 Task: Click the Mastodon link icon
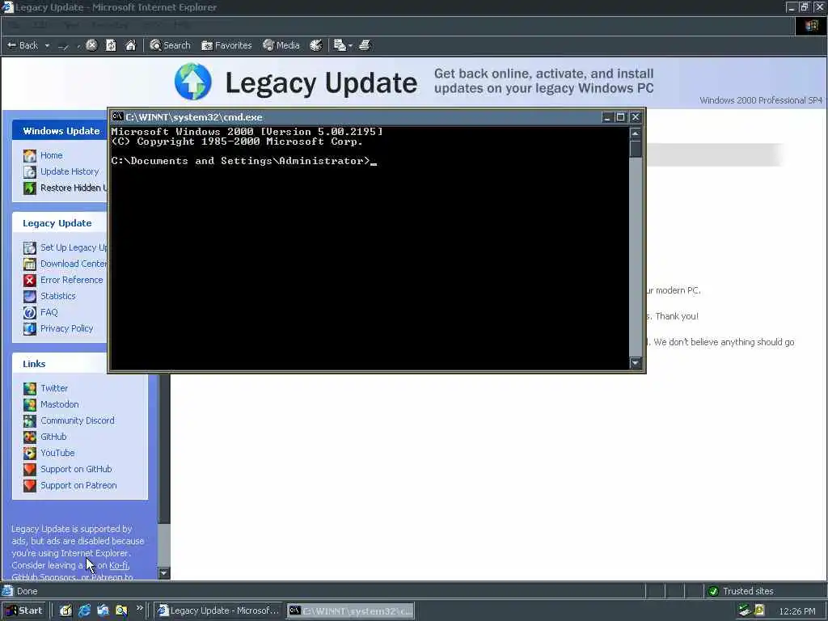30,404
